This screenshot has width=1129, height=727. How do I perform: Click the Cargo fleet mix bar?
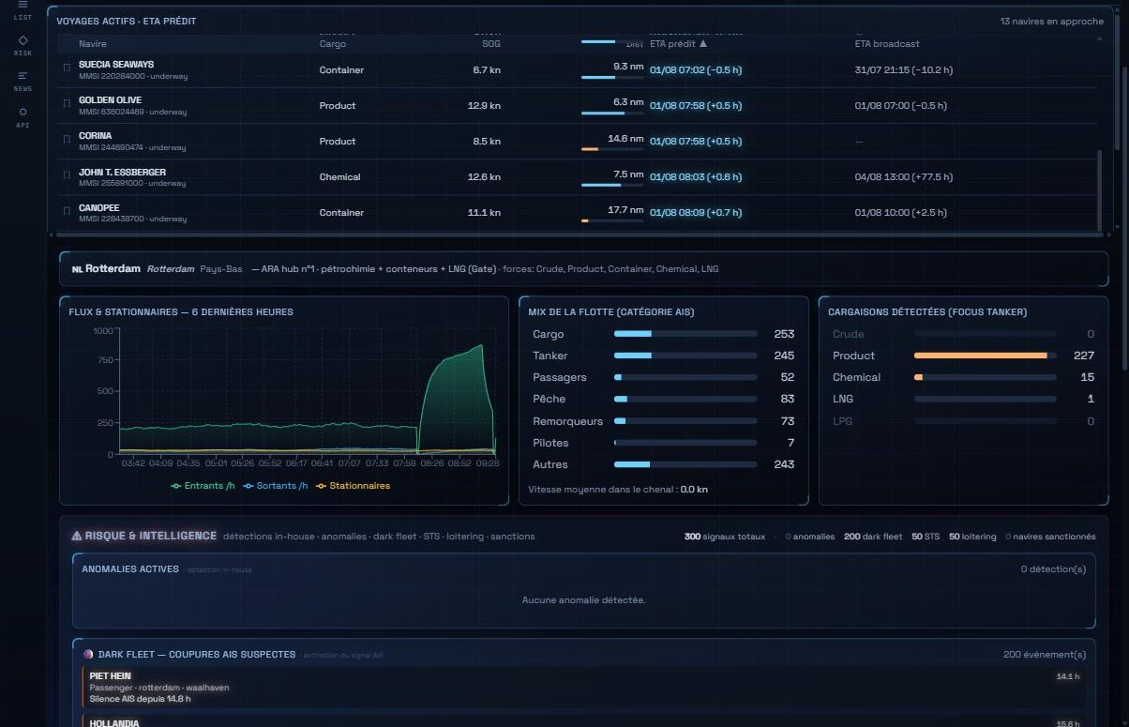click(x=685, y=334)
